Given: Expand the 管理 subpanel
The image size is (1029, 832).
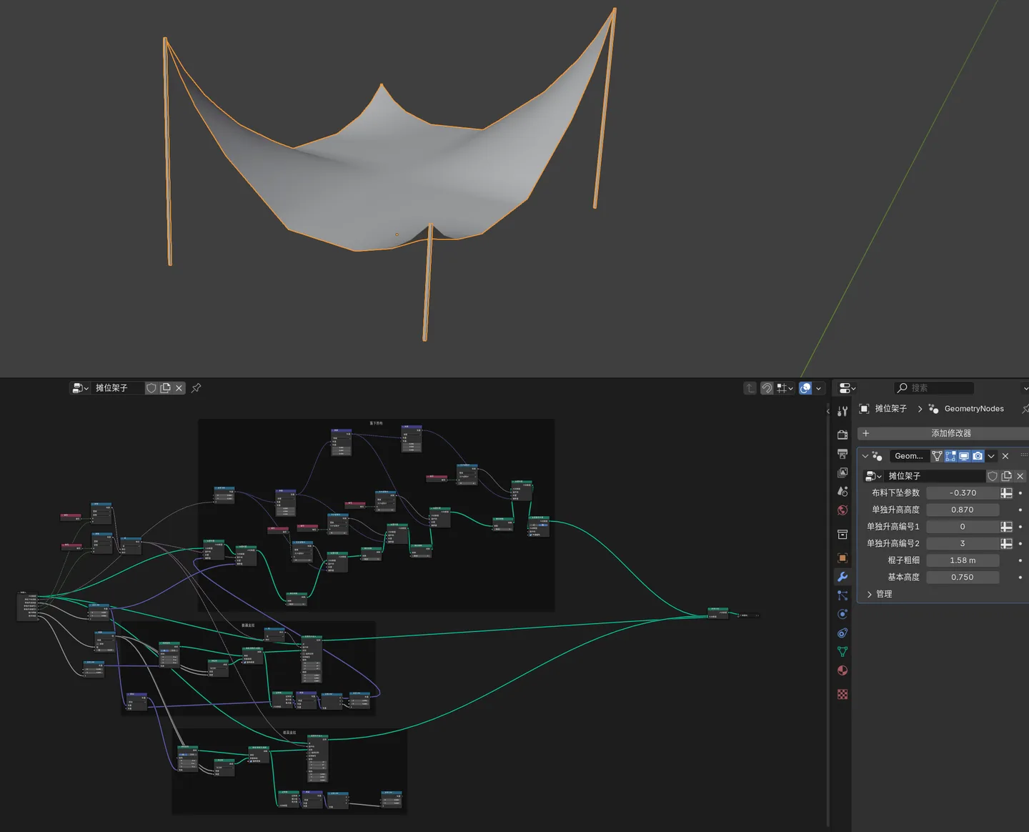Looking at the screenshot, I should 870,594.
